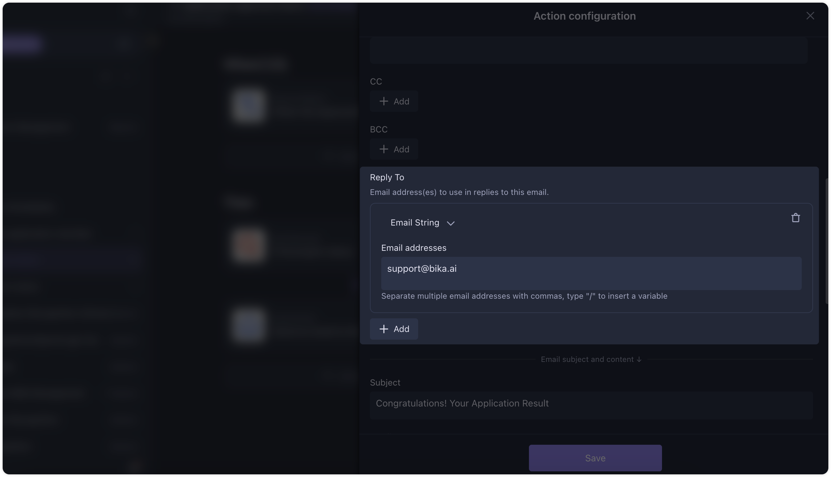Open the Email String type dropdown
Screen dimensions: 831x477
point(422,223)
